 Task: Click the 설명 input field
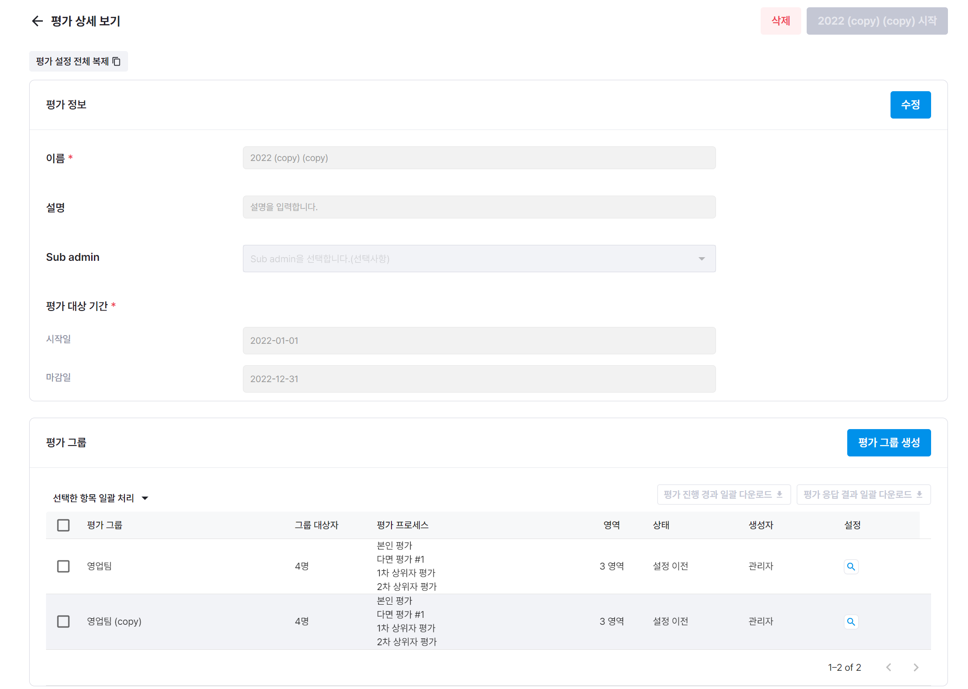click(479, 207)
